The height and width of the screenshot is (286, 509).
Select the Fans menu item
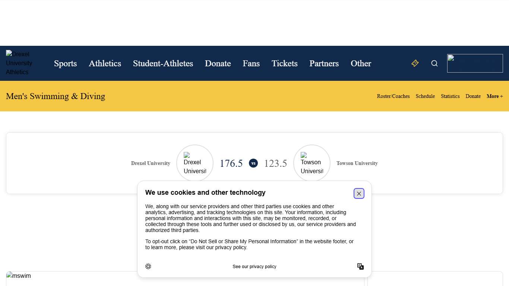coord(251,63)
